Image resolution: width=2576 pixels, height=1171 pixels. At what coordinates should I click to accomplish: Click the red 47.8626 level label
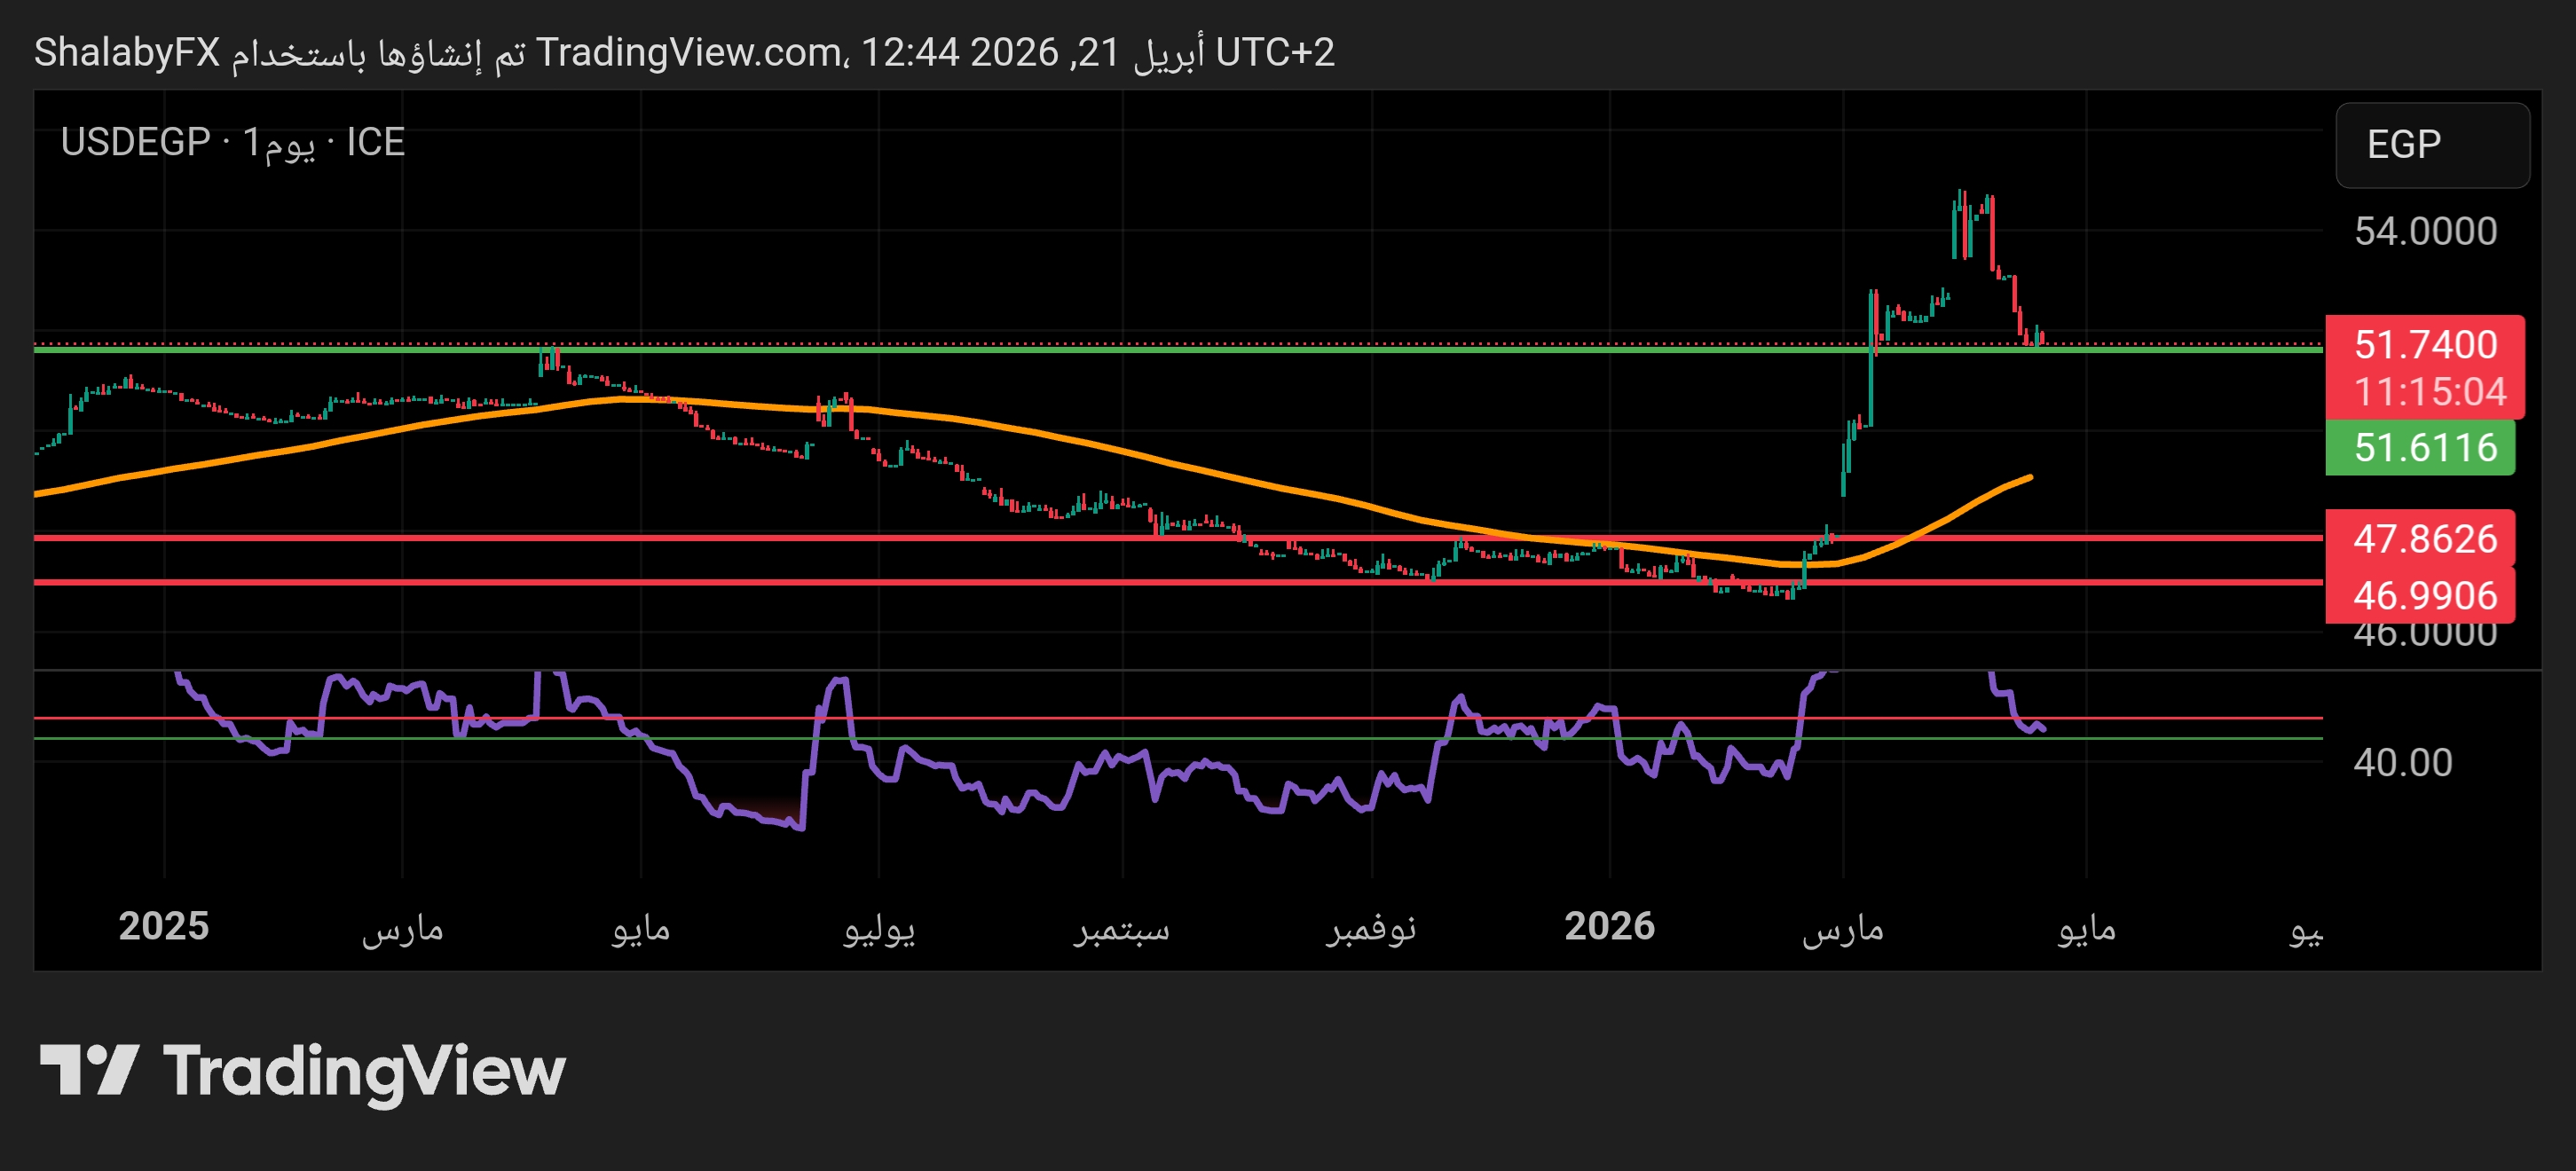pyautogui.click(x=2424, y=539)
